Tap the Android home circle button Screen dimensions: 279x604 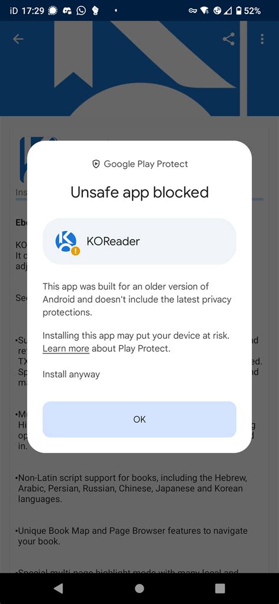(x=139, y=588)
